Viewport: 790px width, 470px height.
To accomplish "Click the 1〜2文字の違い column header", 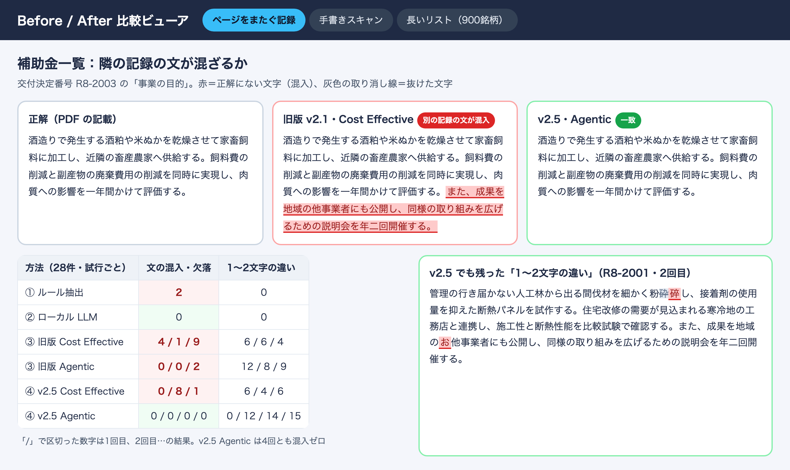I will [x=264, y=268].
